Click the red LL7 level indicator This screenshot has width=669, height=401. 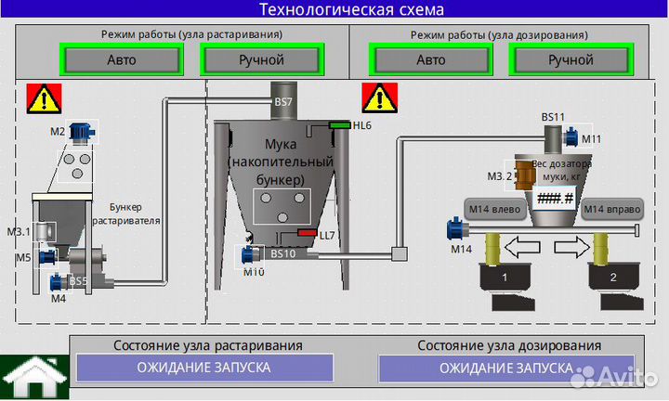[x=307, y=233]
